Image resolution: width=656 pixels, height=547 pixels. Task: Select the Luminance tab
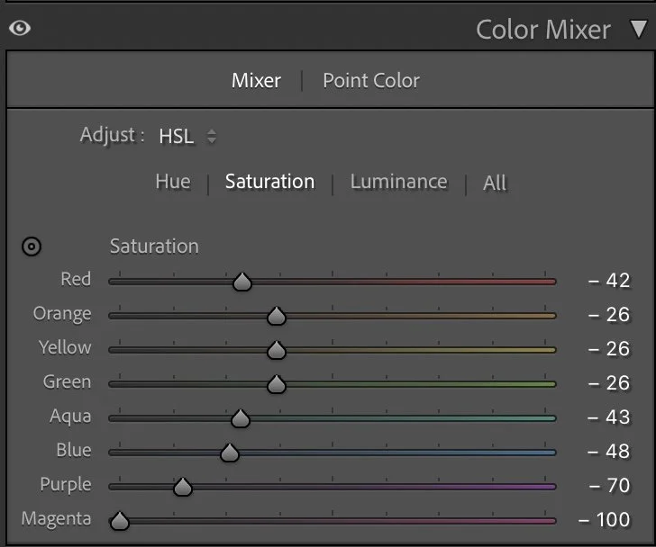398,182
